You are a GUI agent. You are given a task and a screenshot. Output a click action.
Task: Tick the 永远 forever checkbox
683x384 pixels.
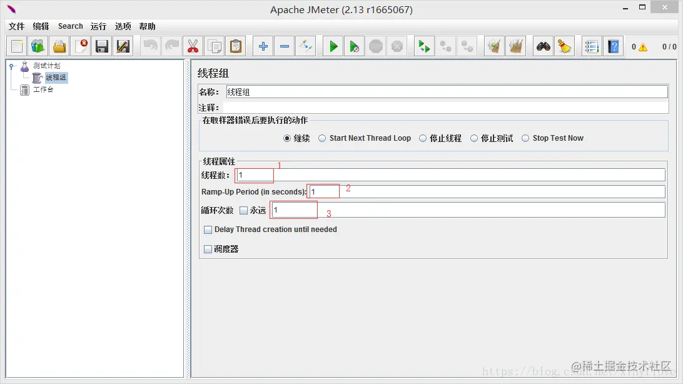244,210
